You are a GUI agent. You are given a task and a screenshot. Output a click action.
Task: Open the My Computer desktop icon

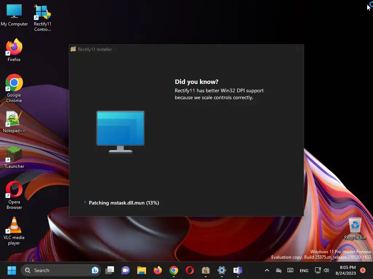14,15
